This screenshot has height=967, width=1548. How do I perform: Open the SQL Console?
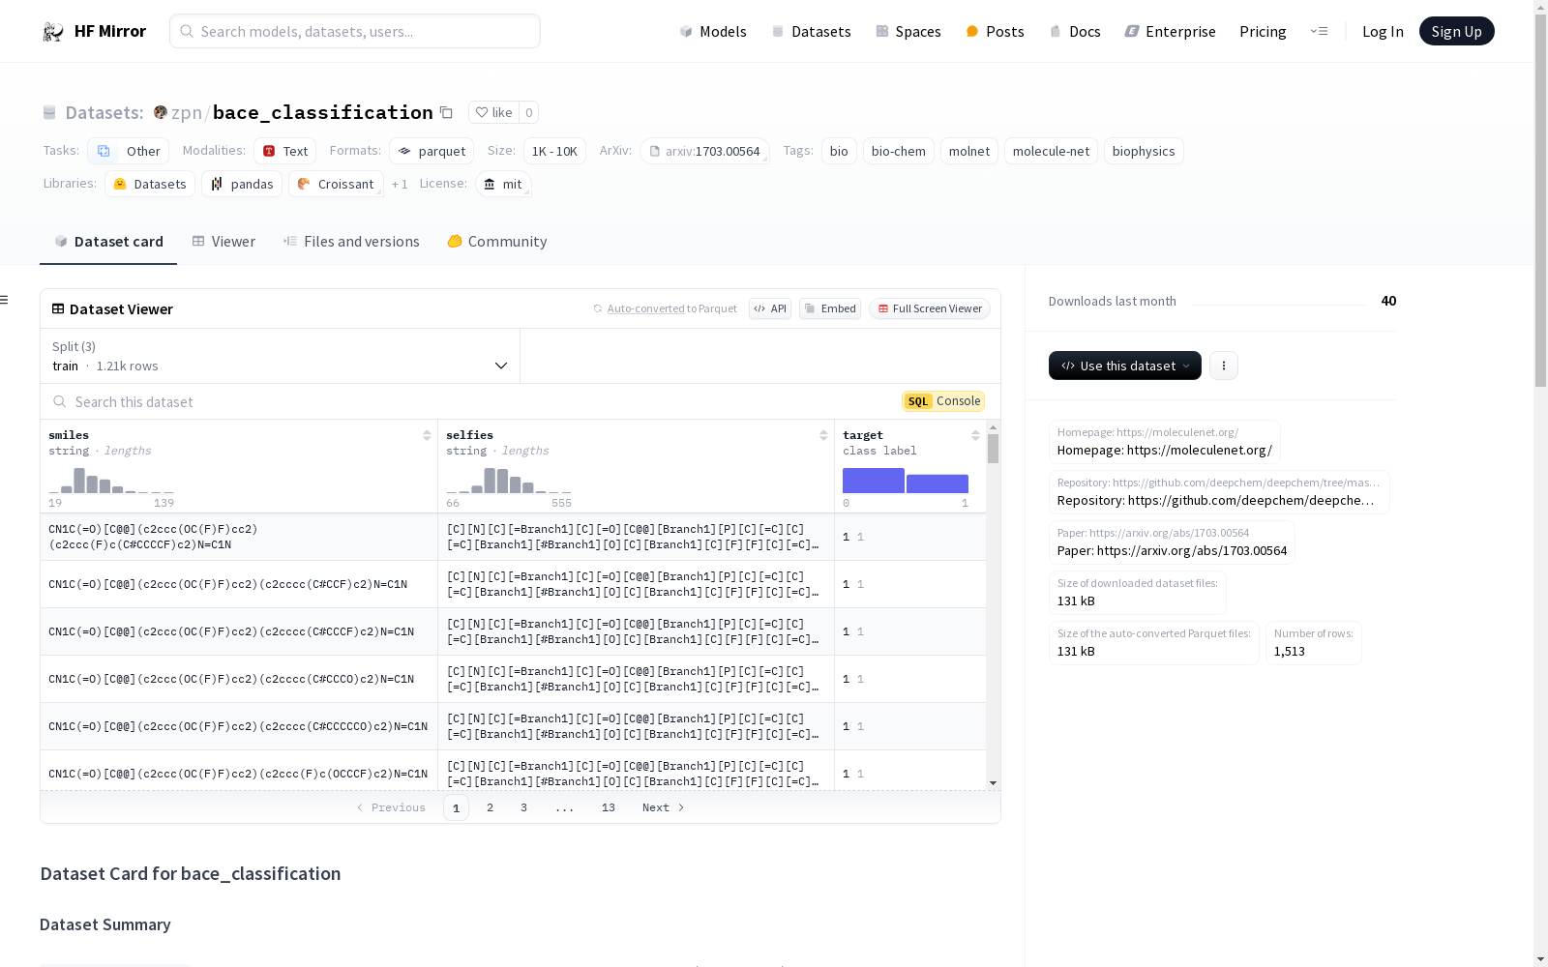pos(943,401)
